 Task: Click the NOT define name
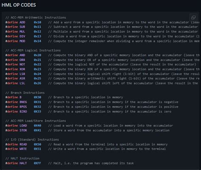coord(22,65)
